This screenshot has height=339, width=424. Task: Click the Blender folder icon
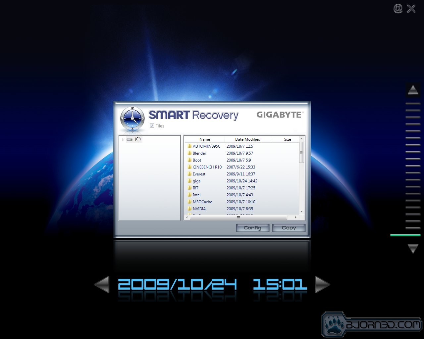(189, 153)
